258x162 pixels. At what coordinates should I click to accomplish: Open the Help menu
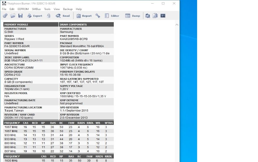tap(79, 9)
